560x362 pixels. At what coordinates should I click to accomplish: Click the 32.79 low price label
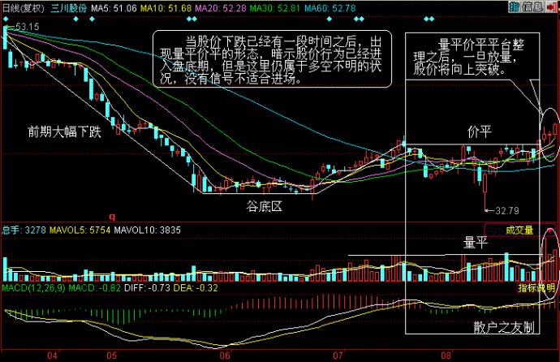(x=507, y=211)
